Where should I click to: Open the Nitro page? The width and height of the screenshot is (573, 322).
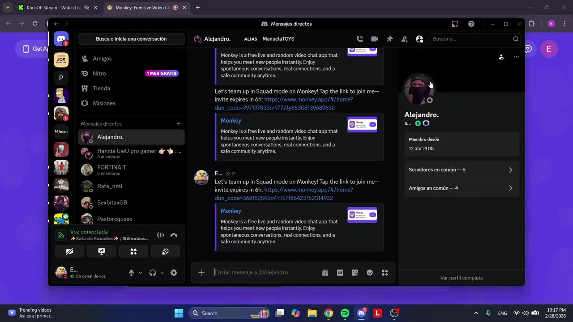[x=131, y=73]
